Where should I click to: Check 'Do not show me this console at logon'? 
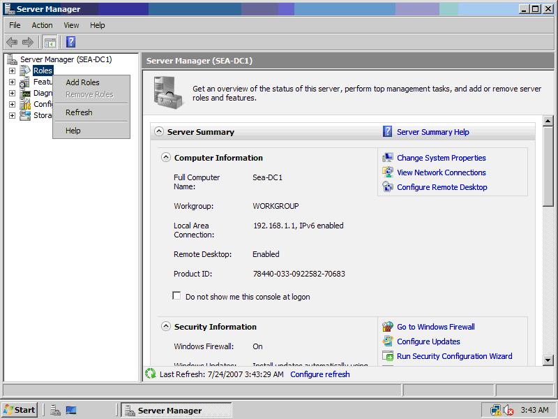pos(177,296)
